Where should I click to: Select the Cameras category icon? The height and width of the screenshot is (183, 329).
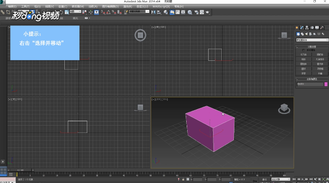pos(310,34)
